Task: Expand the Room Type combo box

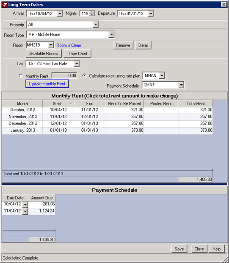Action: coord(111,35)
